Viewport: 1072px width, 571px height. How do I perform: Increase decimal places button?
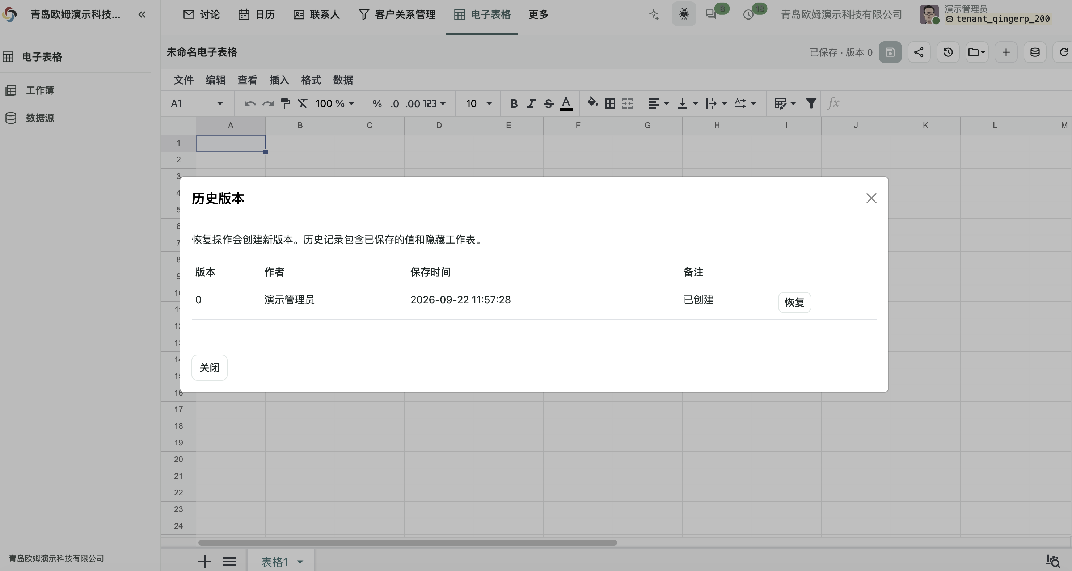pyautogui.click(x=412, y=103)
